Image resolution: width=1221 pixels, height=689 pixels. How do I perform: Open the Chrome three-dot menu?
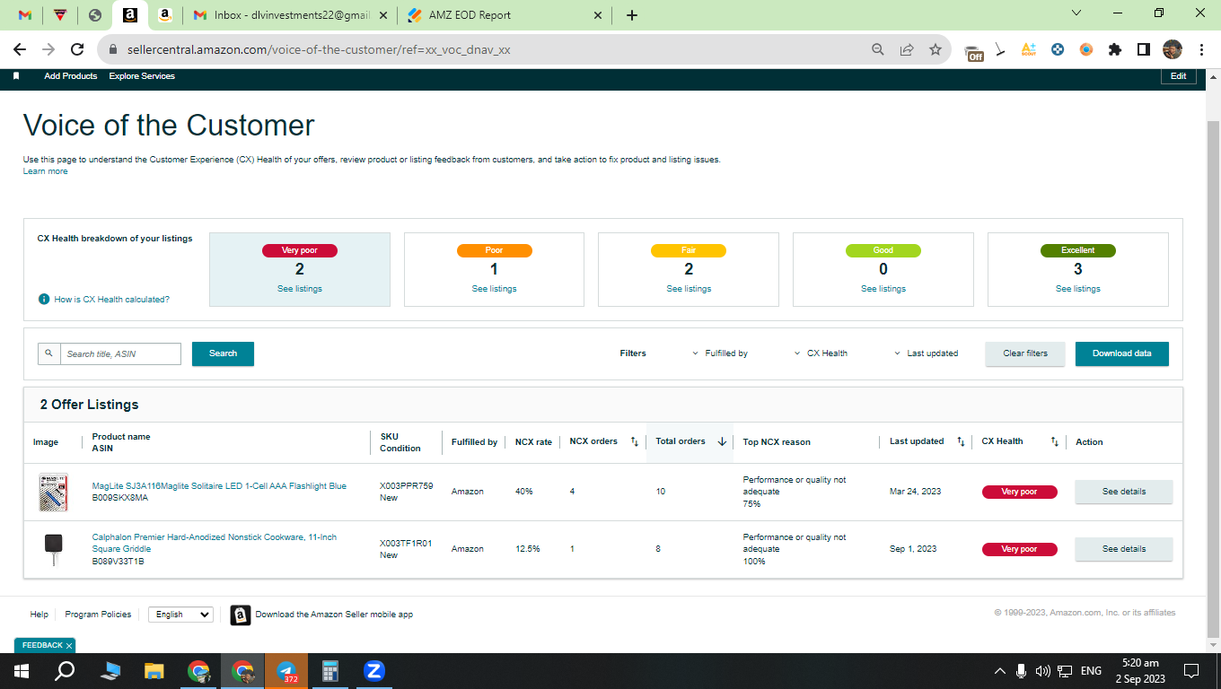[x=1201, y=49]
